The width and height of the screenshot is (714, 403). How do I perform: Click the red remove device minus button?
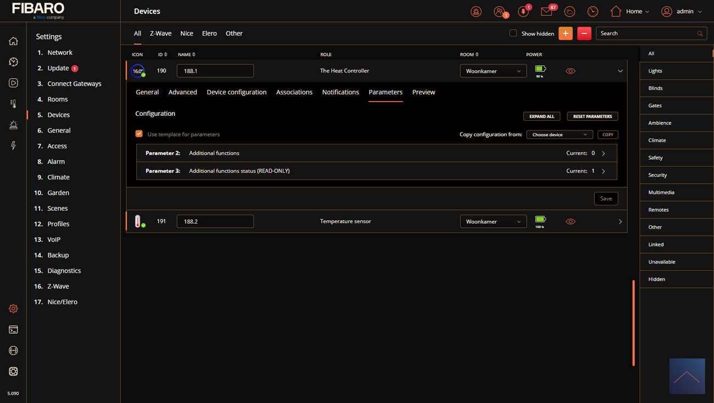(x=584, y=33)
